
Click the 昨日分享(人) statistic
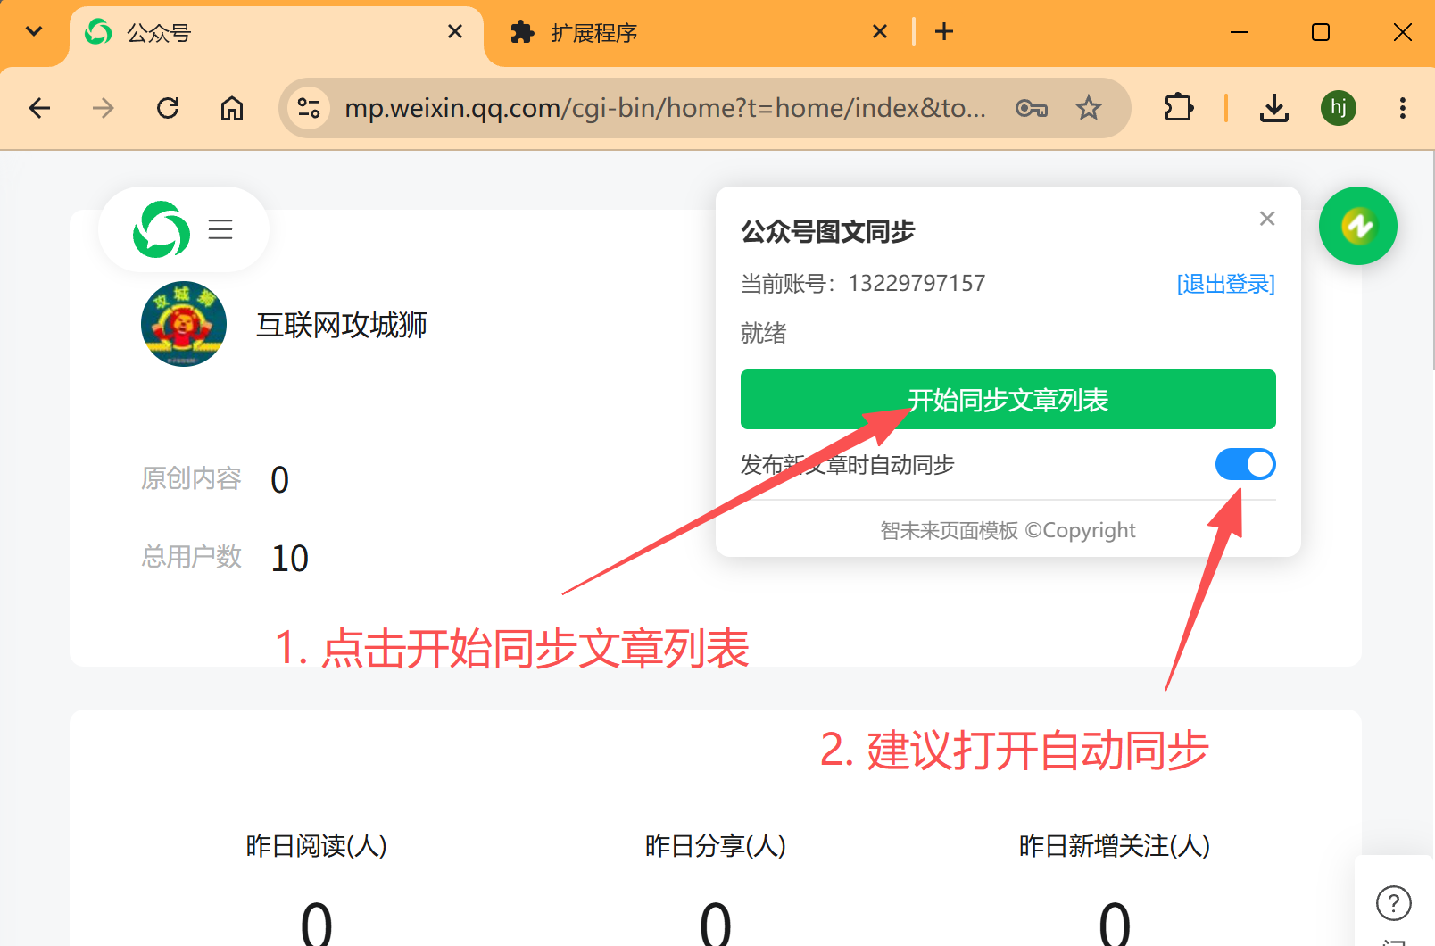pos(716,845)
